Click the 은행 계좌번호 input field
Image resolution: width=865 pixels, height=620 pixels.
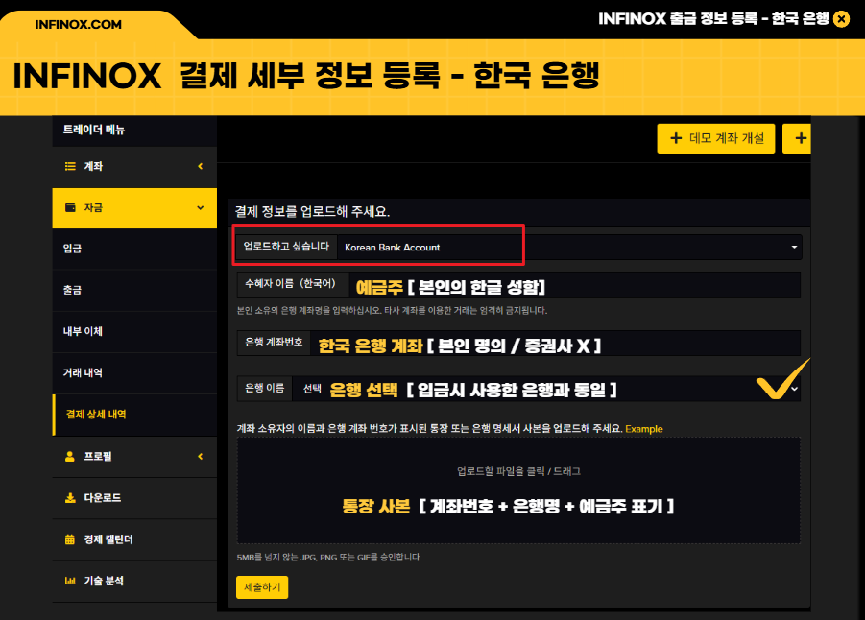[x=555, y=343]
